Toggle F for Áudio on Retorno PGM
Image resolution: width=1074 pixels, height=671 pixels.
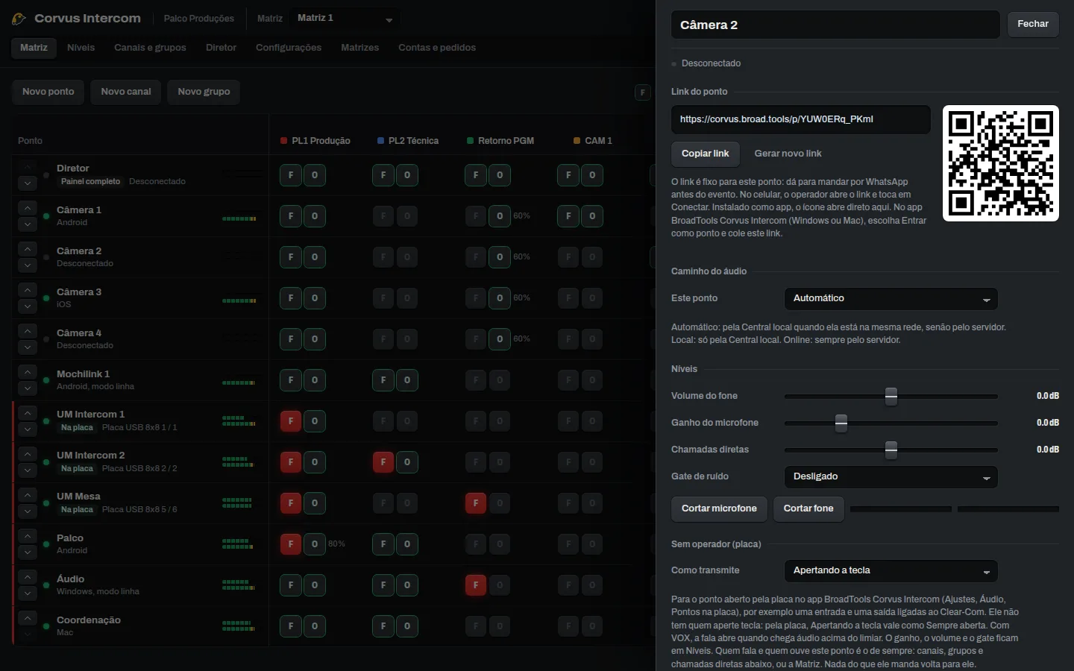pyautogui.click(x=476, y=585)
